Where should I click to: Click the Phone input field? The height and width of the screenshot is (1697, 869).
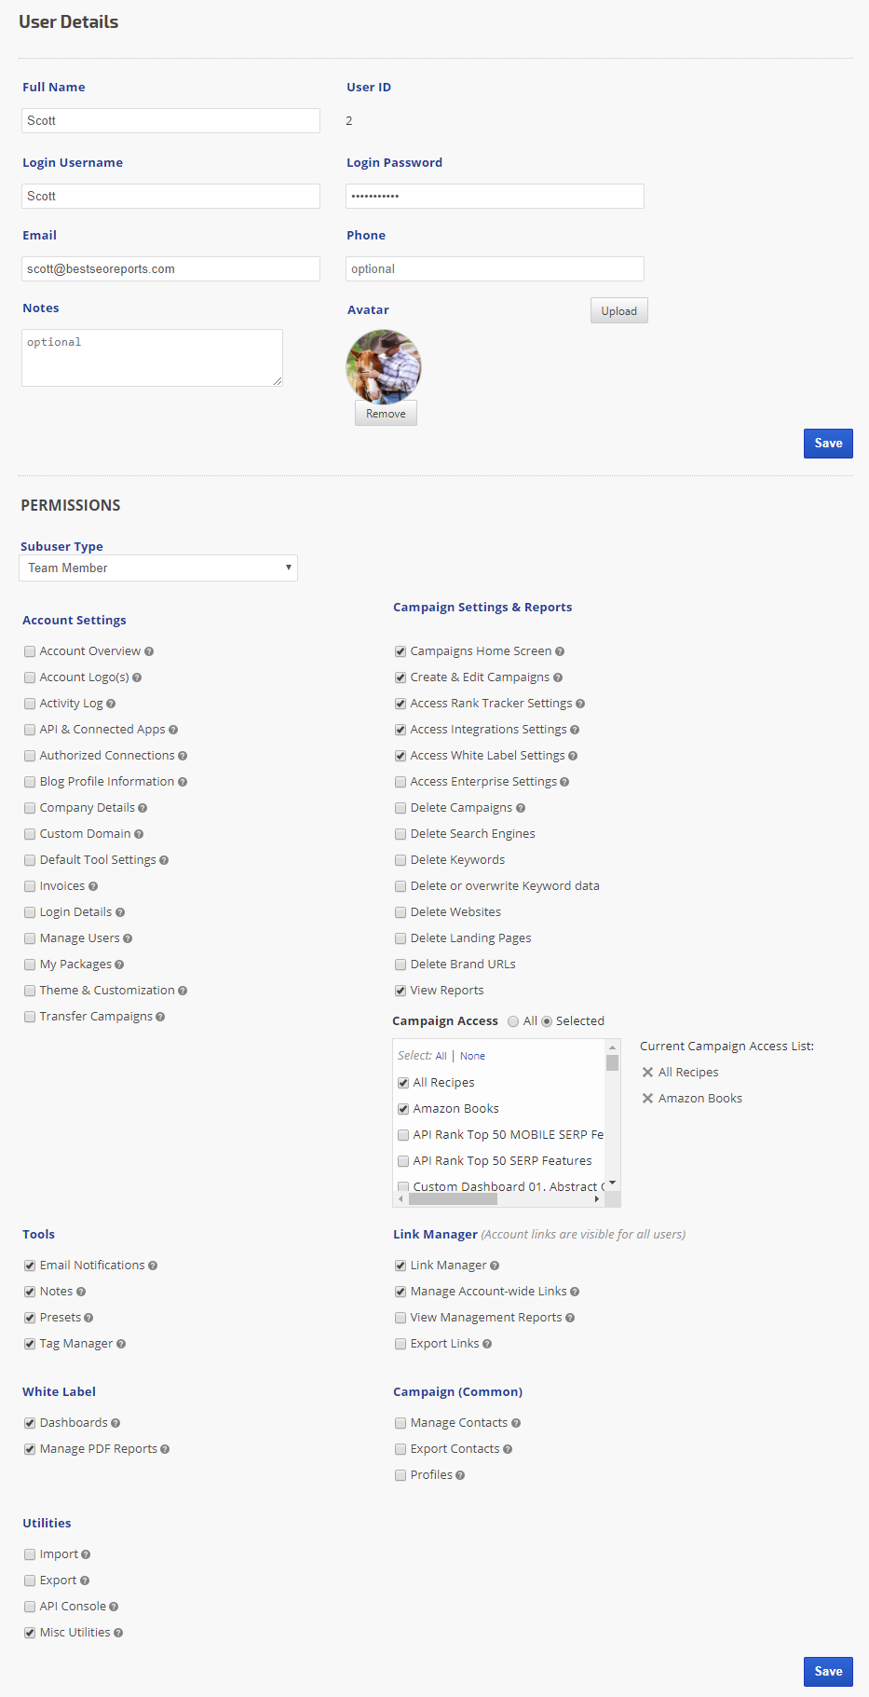(495, 269)
